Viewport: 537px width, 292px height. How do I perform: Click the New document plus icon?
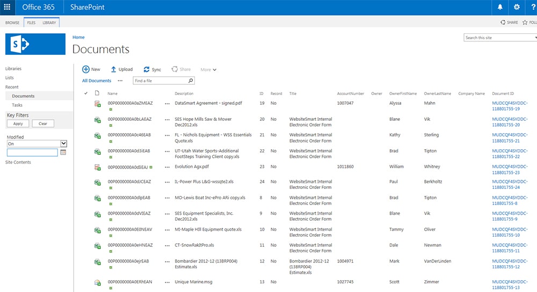click(85, 69)
